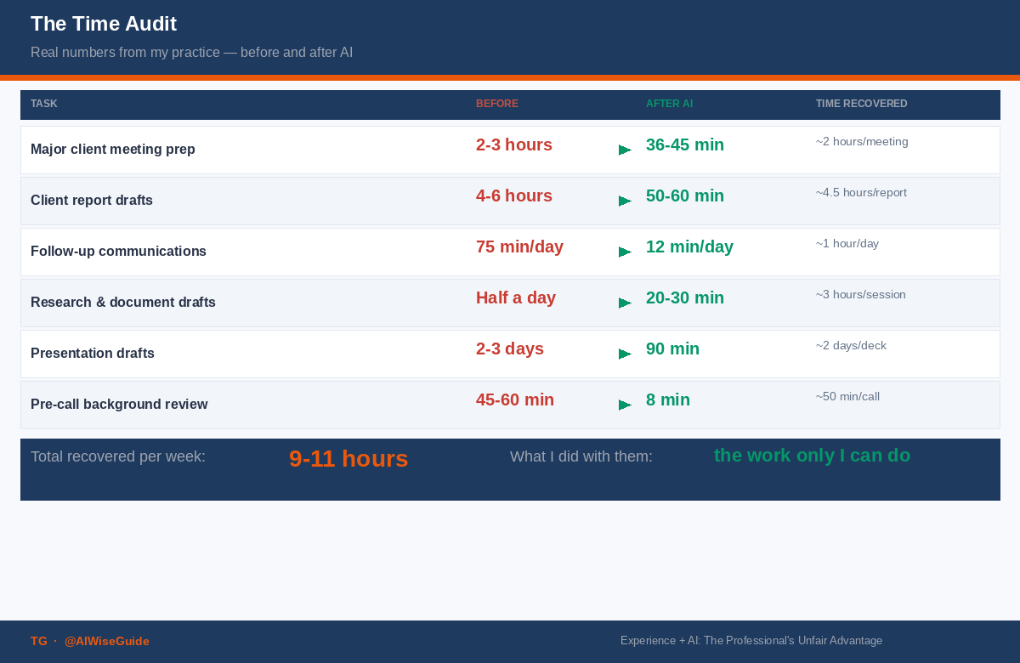Click arrow in Follow-up communications row
The image size is (1020, 663).
625,252
